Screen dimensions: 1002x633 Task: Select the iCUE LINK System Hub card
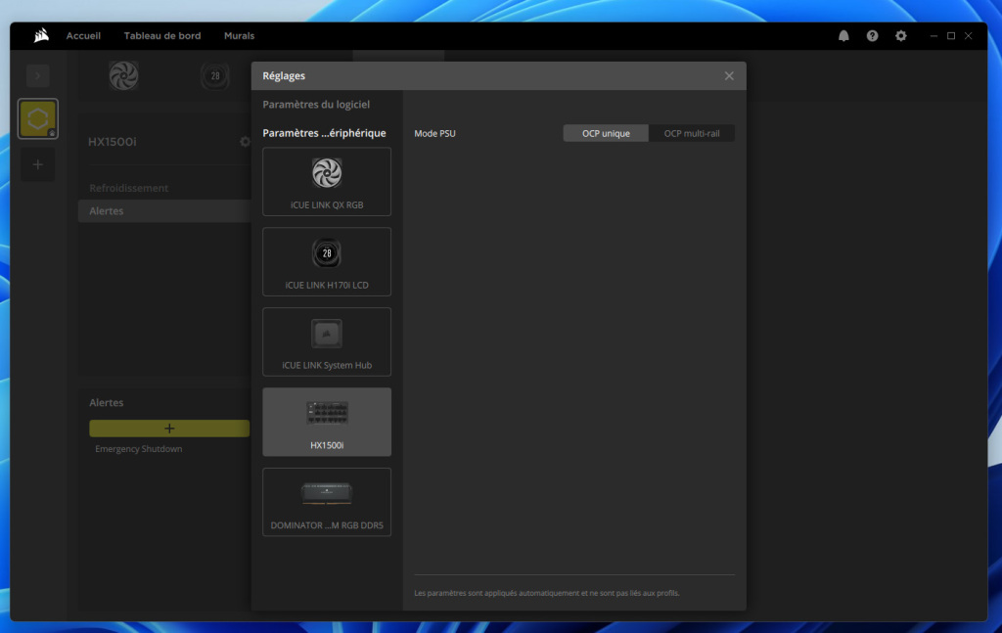pyautogui.click(x=327, y=342)
